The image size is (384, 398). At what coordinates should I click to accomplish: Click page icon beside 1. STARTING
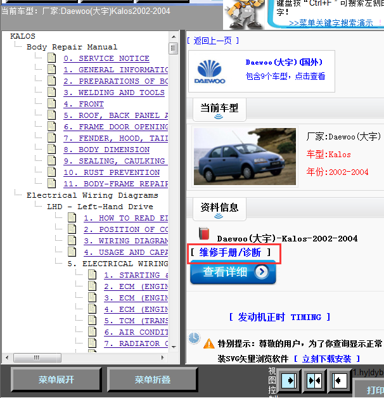93,275
